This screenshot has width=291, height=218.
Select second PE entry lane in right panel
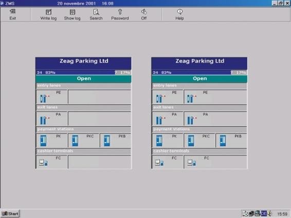coord(215,97)
